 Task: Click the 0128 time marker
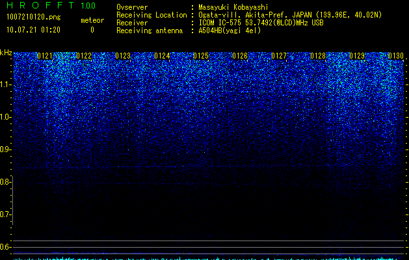318,56
